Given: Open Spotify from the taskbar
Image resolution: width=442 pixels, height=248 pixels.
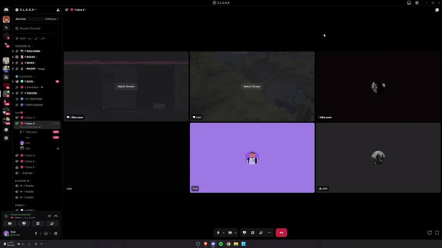Looking at the screenshot, I should (221, 244).
